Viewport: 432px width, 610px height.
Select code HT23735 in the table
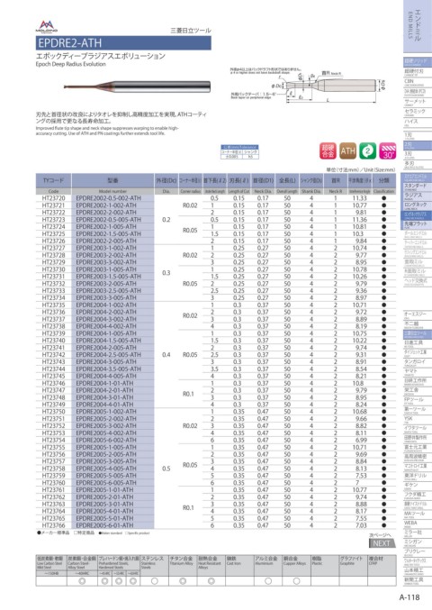(54, 305)
